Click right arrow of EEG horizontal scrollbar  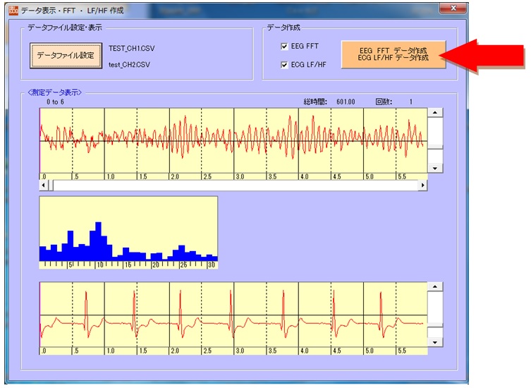click(422, 186)
